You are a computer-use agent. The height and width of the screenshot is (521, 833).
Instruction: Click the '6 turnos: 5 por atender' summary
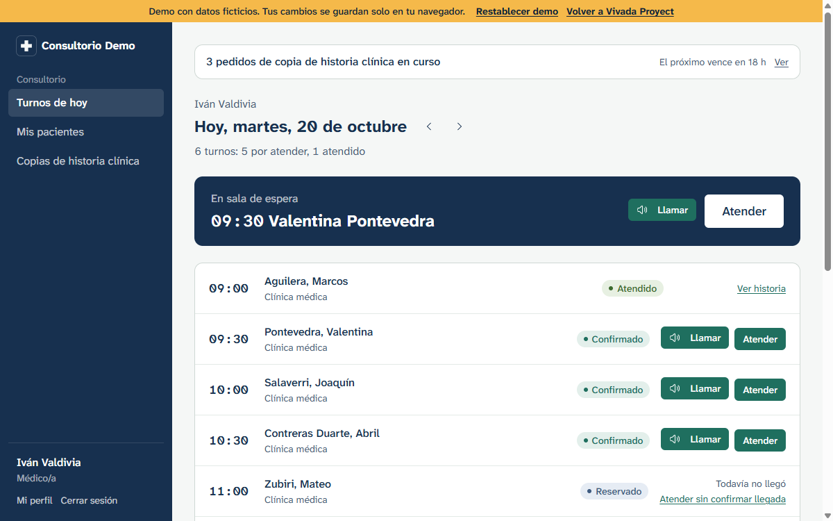[280, 151]
